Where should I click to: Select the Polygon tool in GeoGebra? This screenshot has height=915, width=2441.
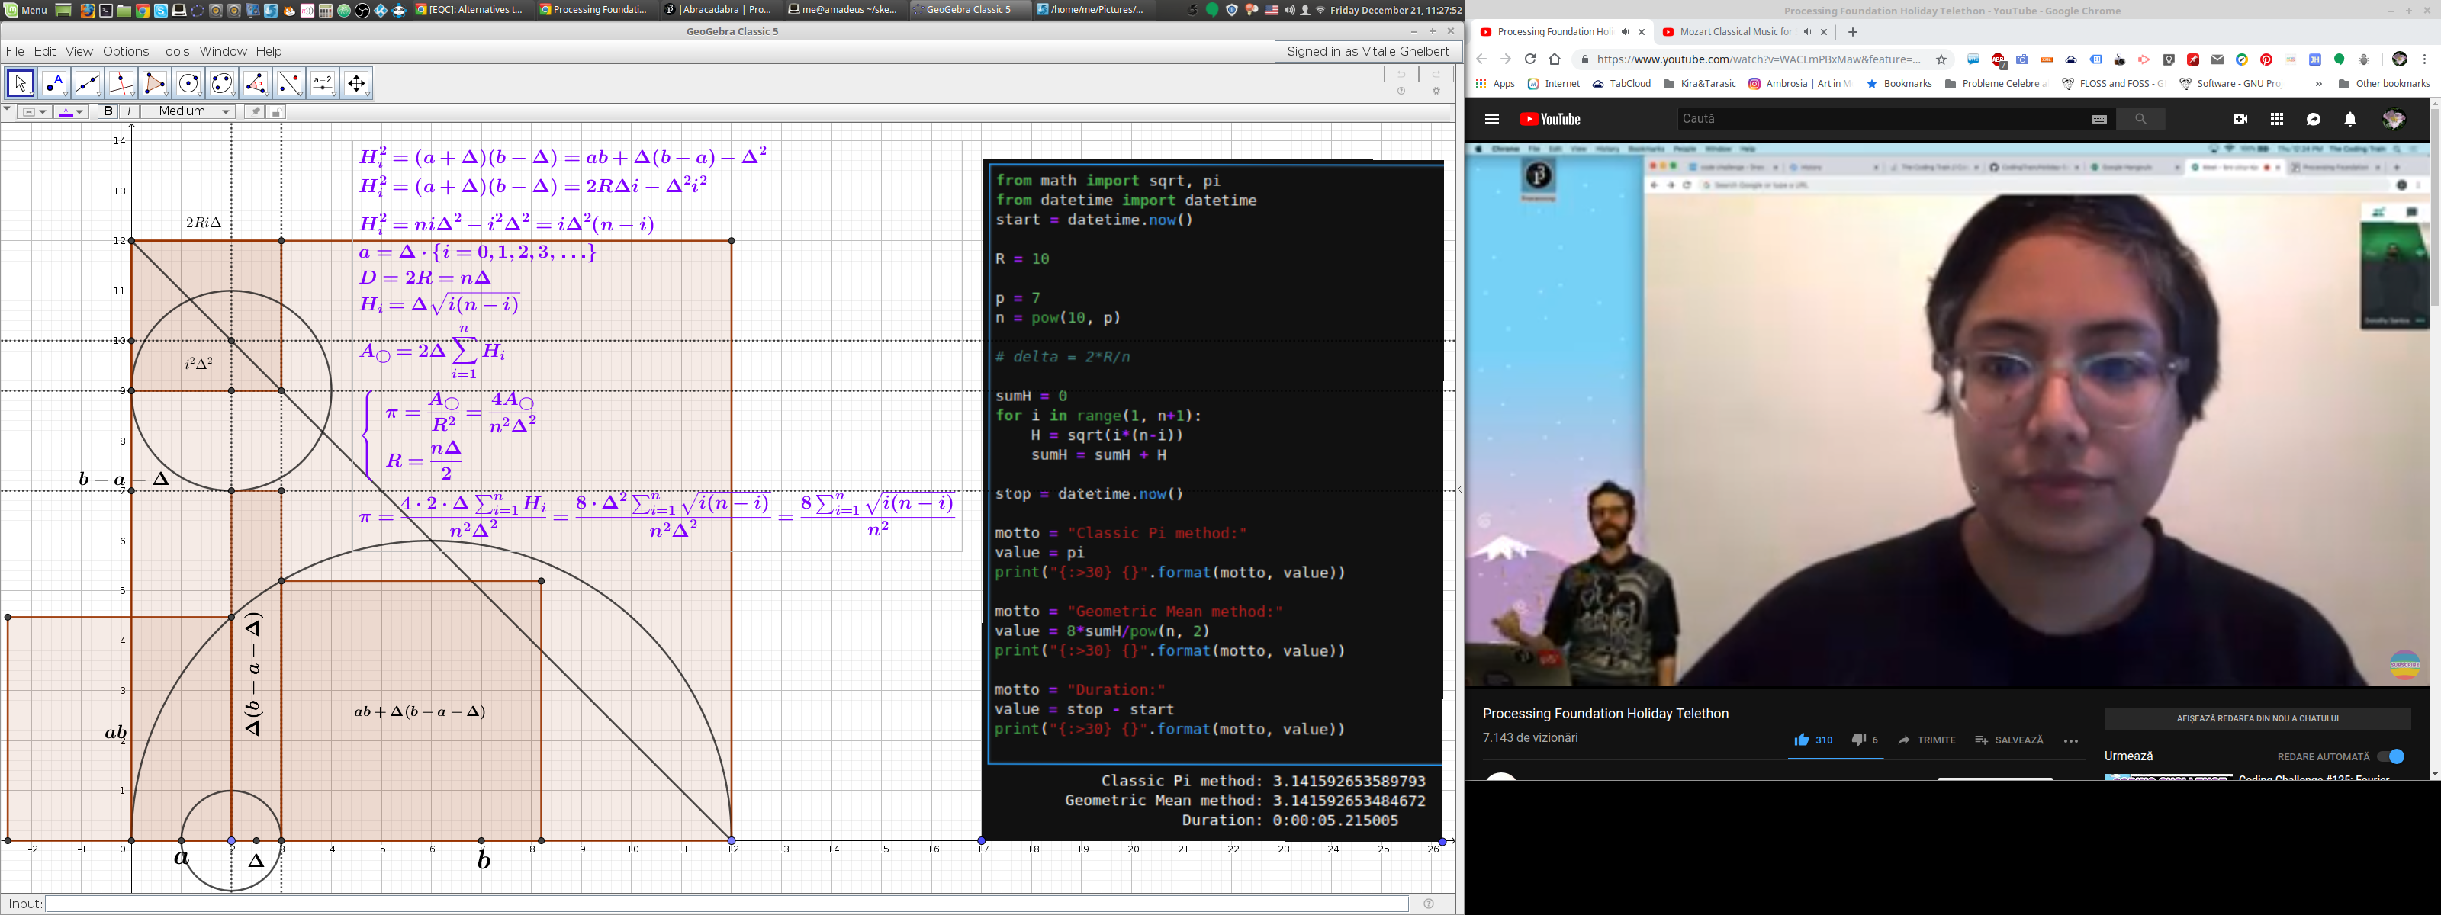point(156,83)
